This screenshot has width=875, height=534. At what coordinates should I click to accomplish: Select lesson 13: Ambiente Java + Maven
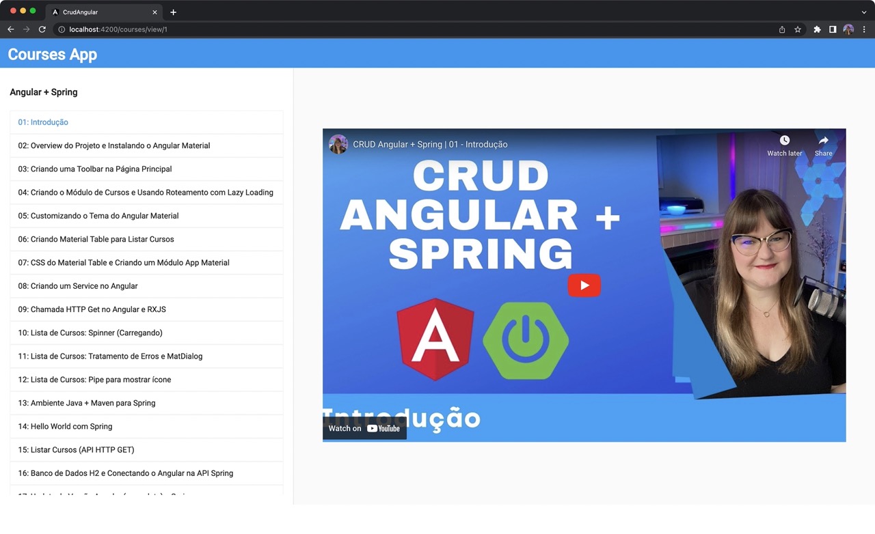[x=86, y=403]
